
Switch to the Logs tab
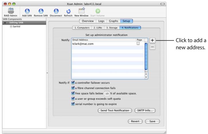pyautogui.click(x=101, y=21)
